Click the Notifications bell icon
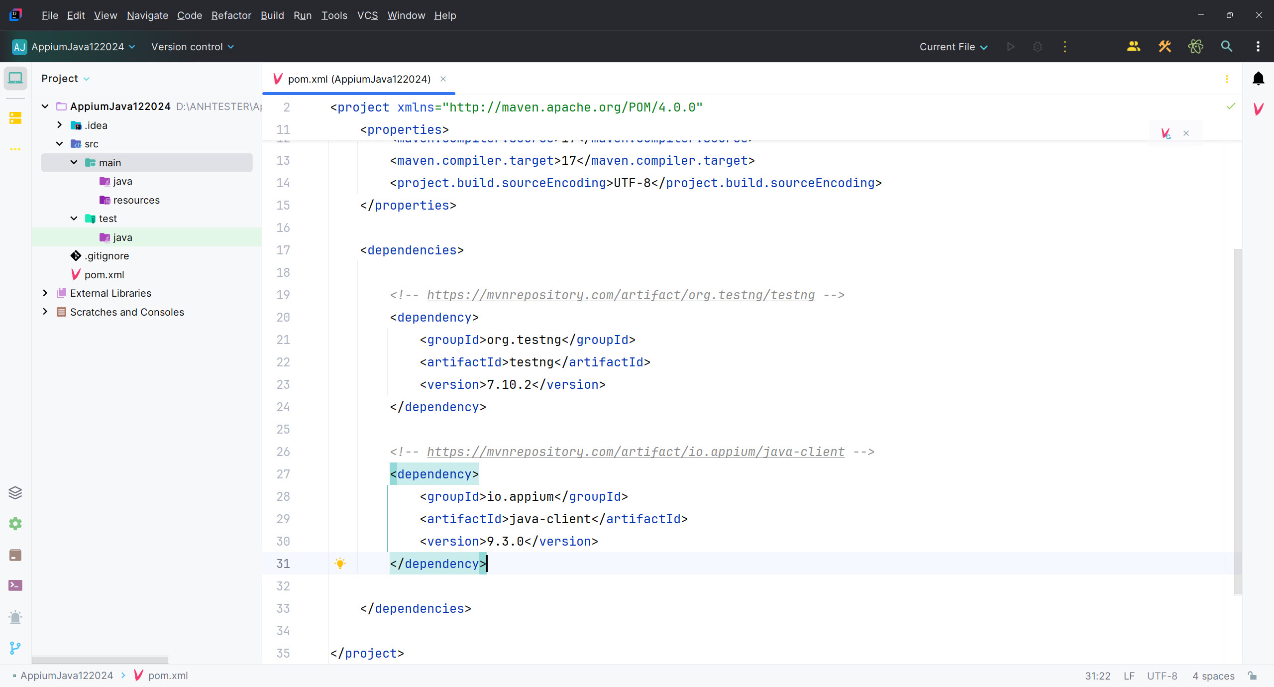The image size is (1274, 687). (1258, 78)
